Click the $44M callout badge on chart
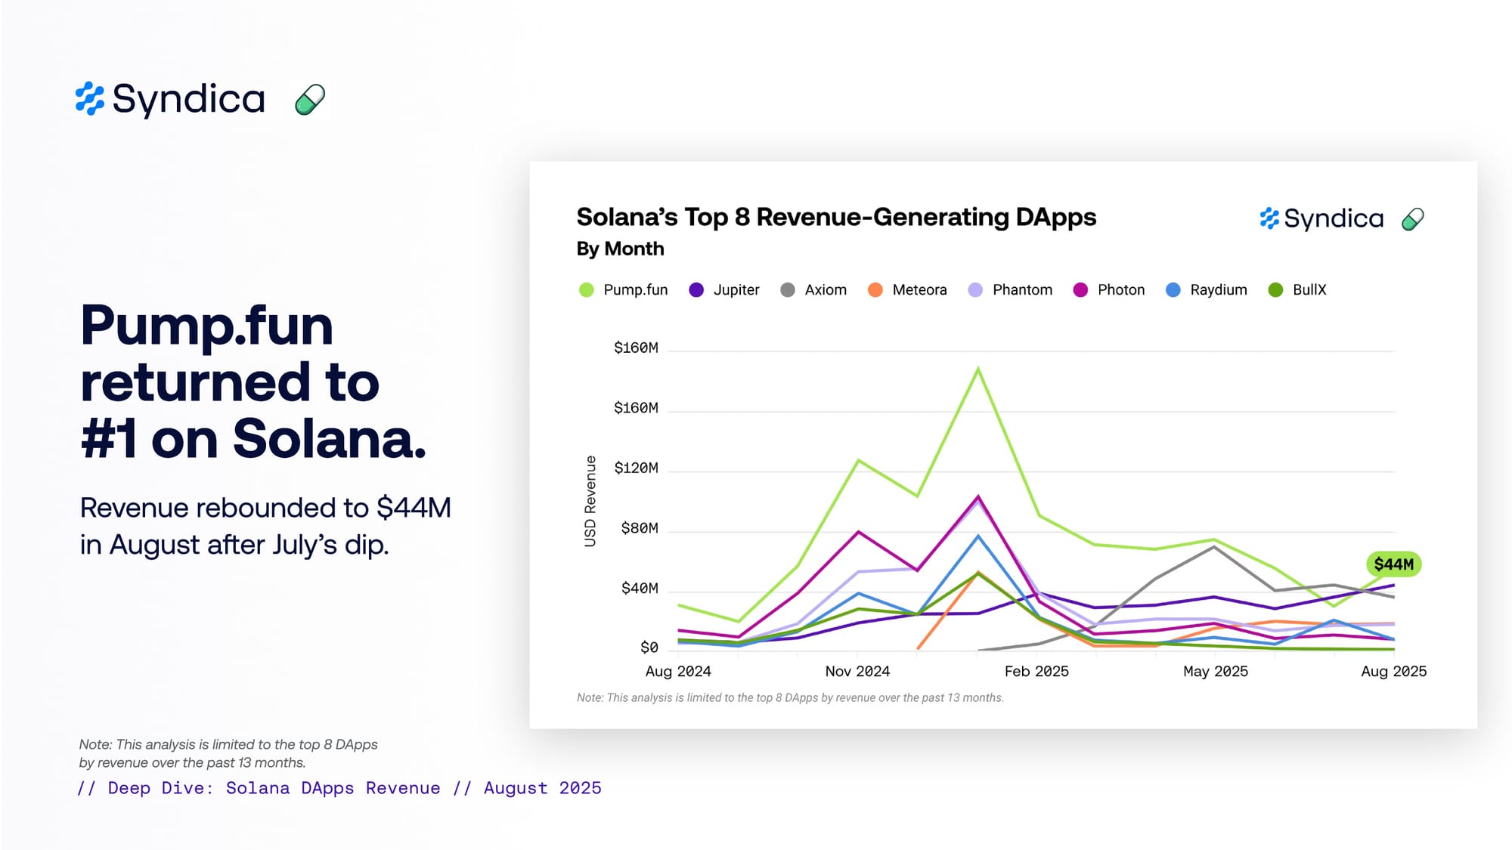The width and height of the screenshot is (1512, 850). point(1393,564)
